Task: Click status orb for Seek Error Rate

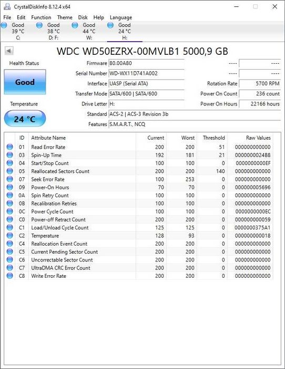Action: (x=9, y=179)
